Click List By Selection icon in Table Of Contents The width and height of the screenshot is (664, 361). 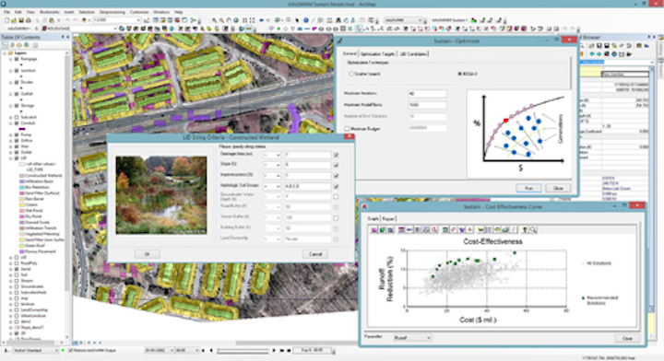tap(26, 45)
